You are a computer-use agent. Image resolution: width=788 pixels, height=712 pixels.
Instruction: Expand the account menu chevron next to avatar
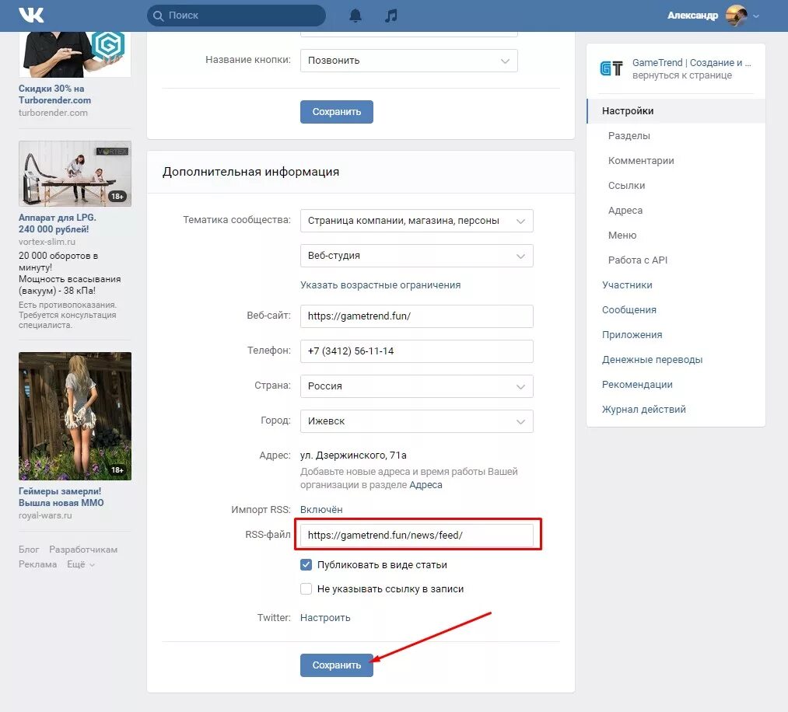pyautogui.click(x=756, y=16)
